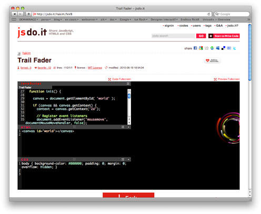Open the signin menu link

[x=169, y=26]
